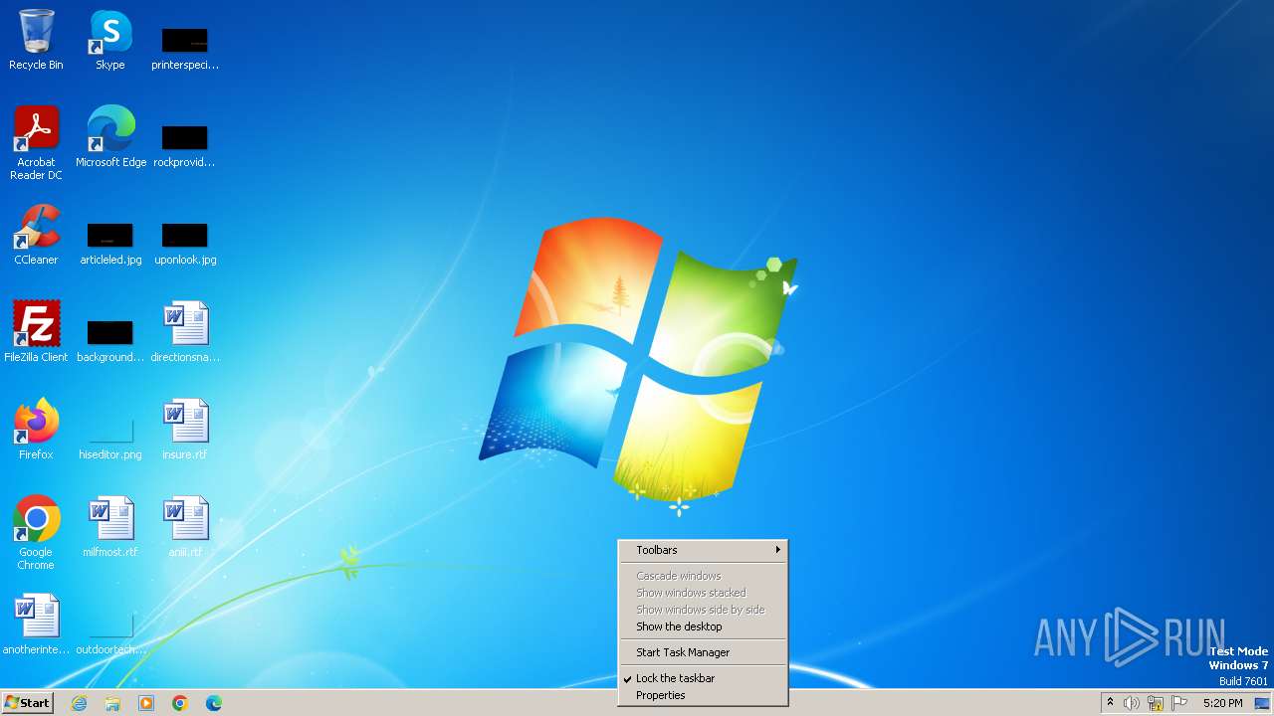The width and height of the screenshot is (1274, 716).
Task: Show hidden tray icons arrow
Action: tap(1110, 703)
